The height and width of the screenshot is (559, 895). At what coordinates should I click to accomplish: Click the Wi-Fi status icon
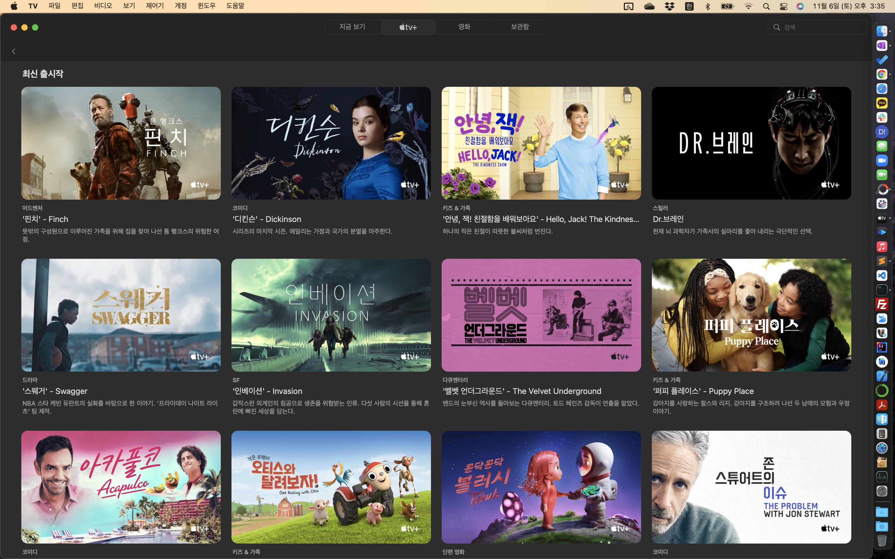(x=748, y=6)
